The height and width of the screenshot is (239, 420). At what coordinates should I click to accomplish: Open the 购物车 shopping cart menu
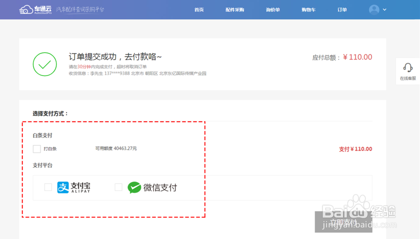[x=308, y=10]
